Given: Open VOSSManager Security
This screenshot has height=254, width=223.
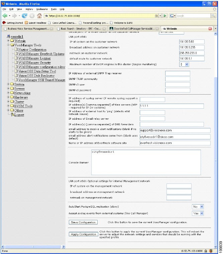Looking at the screenshot, I should pyautogui.click(x=34, y=62).
